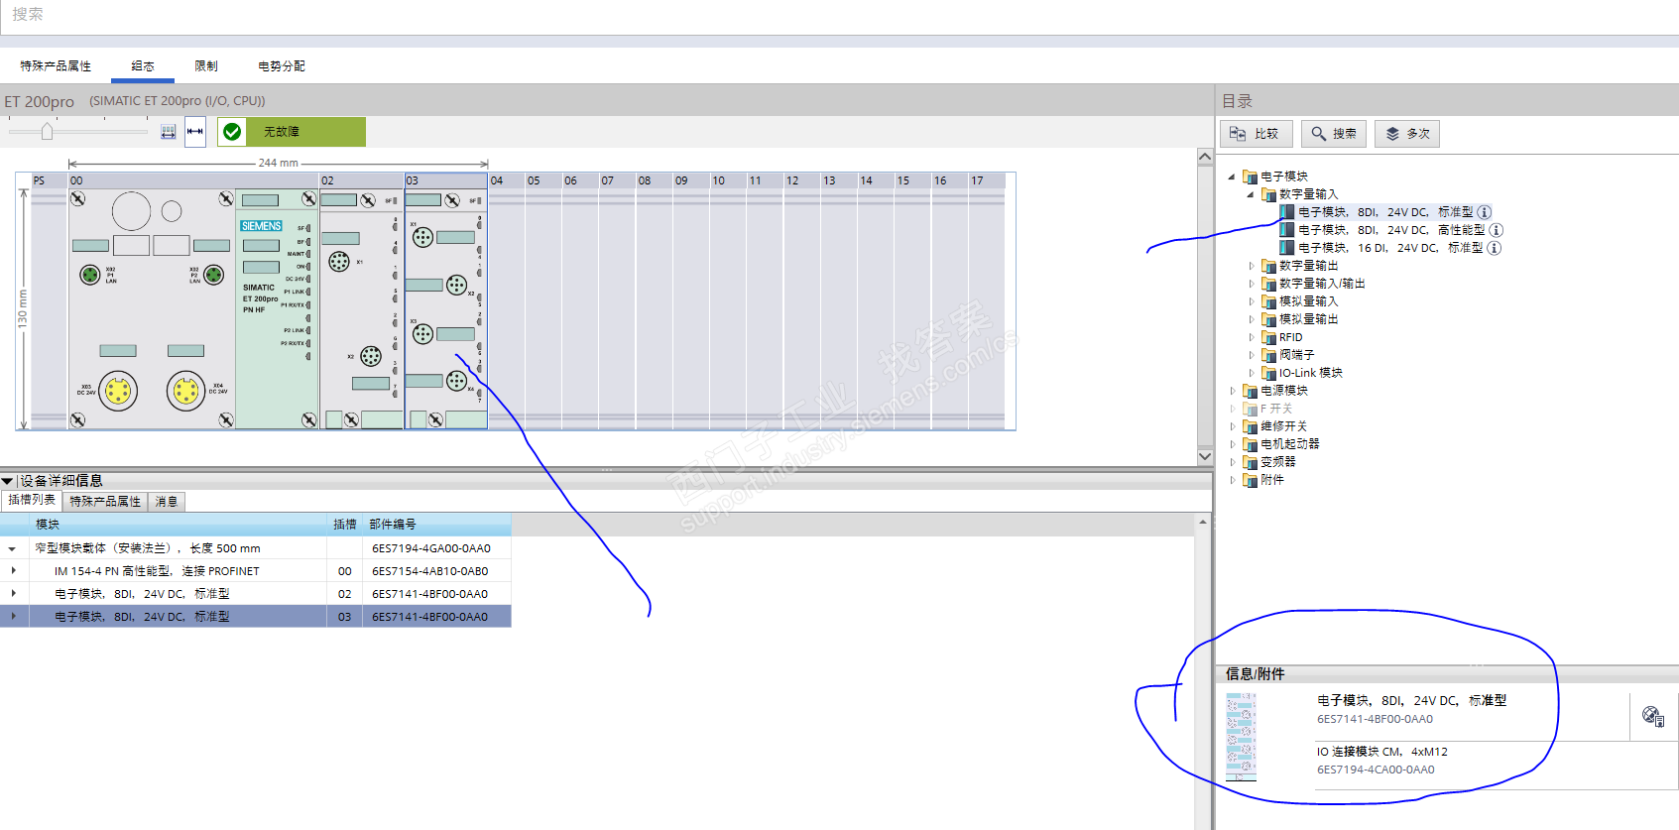Image resolution: width=1679 pixels, height=830 pixels.
Task: Collapse the 电子模块 tree node
Action: [1232, 177]
